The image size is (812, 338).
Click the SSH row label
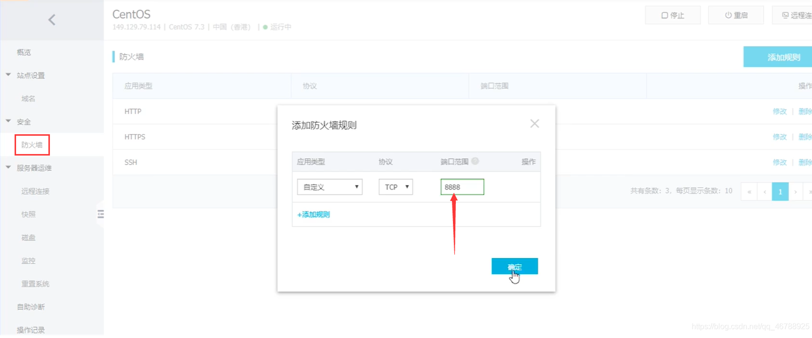point(131,162)
